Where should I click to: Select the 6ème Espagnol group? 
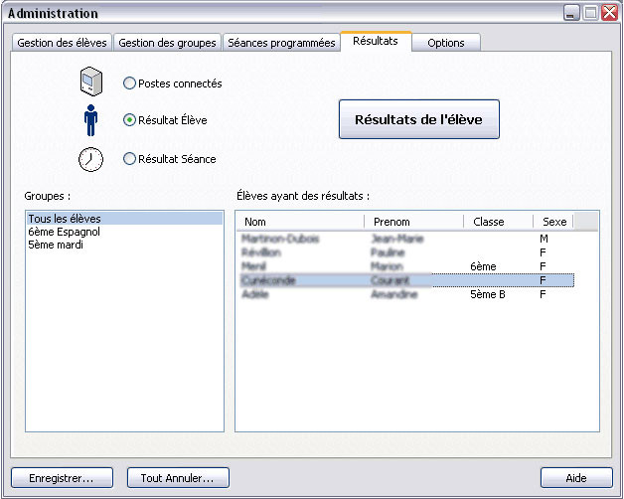[65, 232]
